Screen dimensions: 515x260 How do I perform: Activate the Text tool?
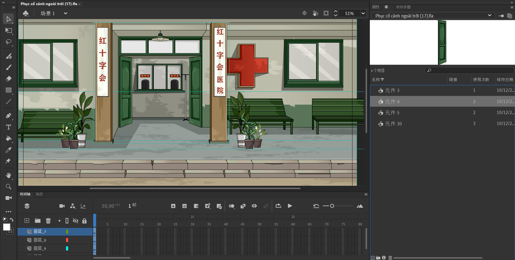tap(9, 127)
